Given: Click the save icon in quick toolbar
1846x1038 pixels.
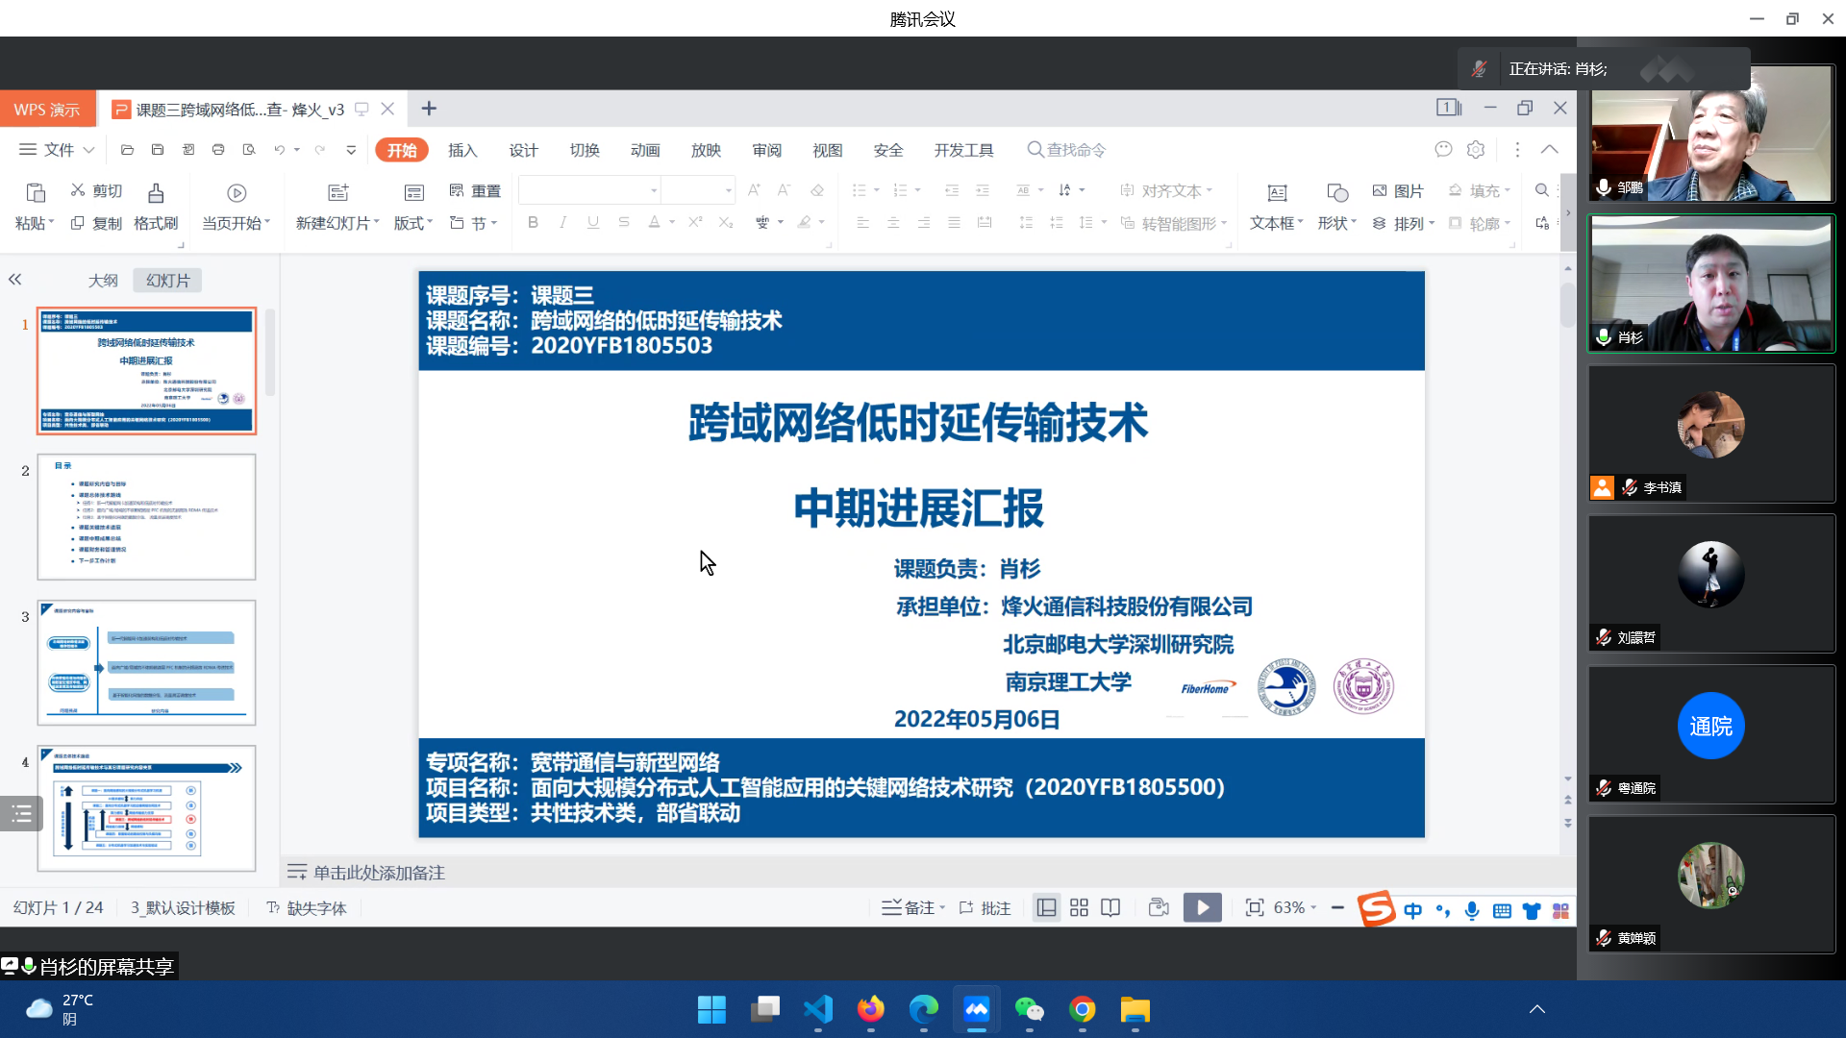Looking at the screenshot, I should coord(158,150).
